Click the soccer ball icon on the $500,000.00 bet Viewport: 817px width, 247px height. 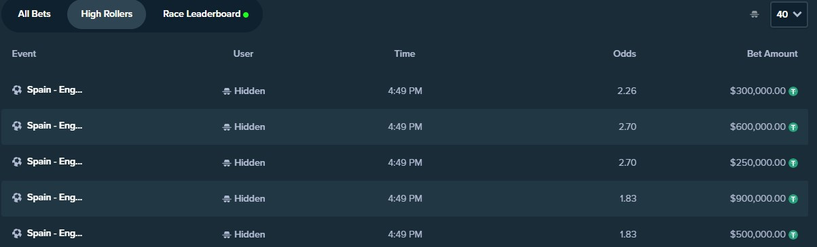[17, 233]
